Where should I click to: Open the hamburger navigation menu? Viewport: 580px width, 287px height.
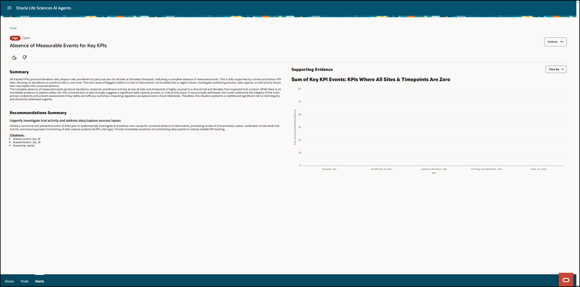click(9, 8)
